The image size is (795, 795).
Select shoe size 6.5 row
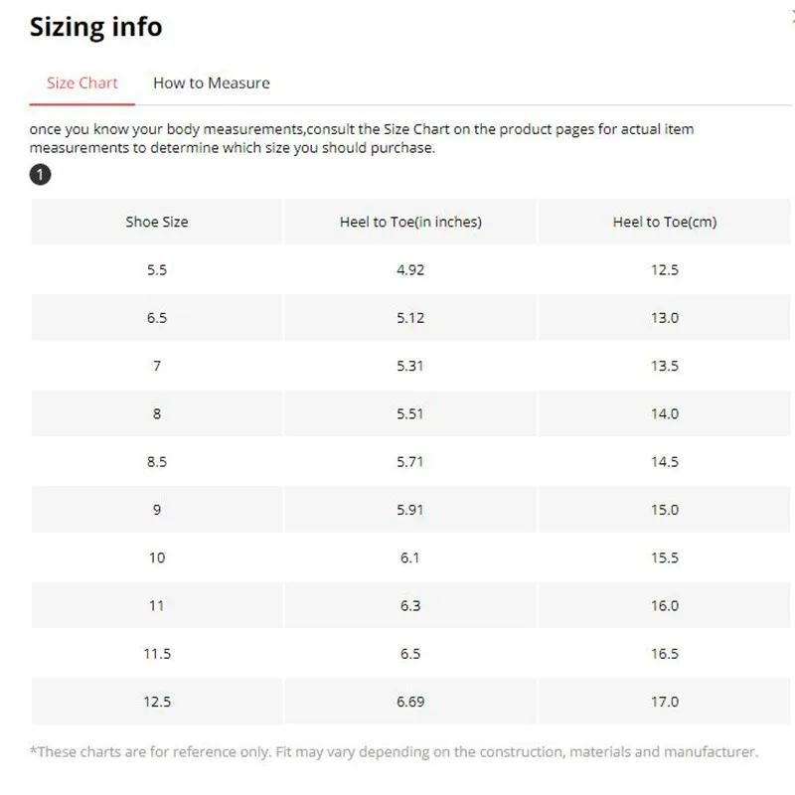tap(410, 317)
